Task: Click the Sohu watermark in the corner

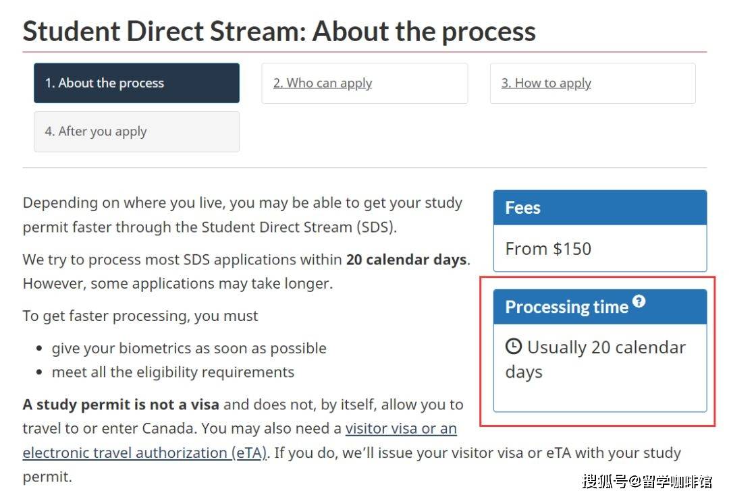Action: click(x=646, y=481)
